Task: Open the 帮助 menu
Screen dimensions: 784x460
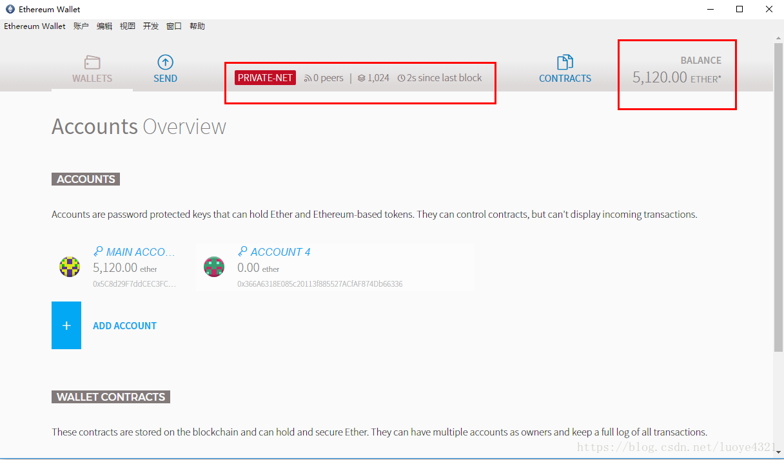Action: pos(197,26)
